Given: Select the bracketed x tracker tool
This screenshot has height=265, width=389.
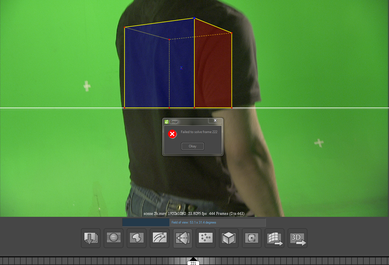Looking at the screenshot, I should coord(252,238).
